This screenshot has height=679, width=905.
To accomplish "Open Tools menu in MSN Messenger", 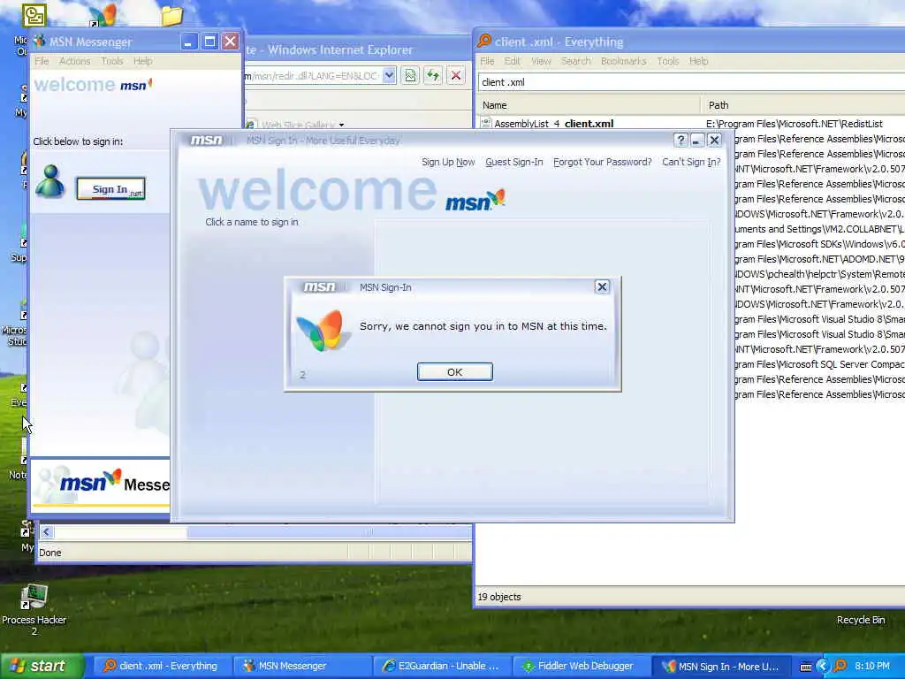I will click(x=112, y=61).
